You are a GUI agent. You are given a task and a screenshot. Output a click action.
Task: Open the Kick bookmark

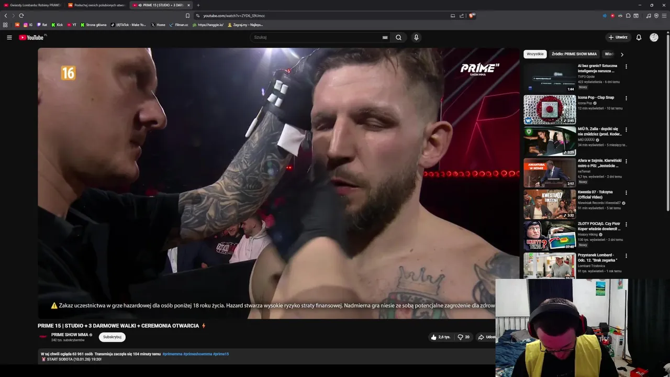57,25
